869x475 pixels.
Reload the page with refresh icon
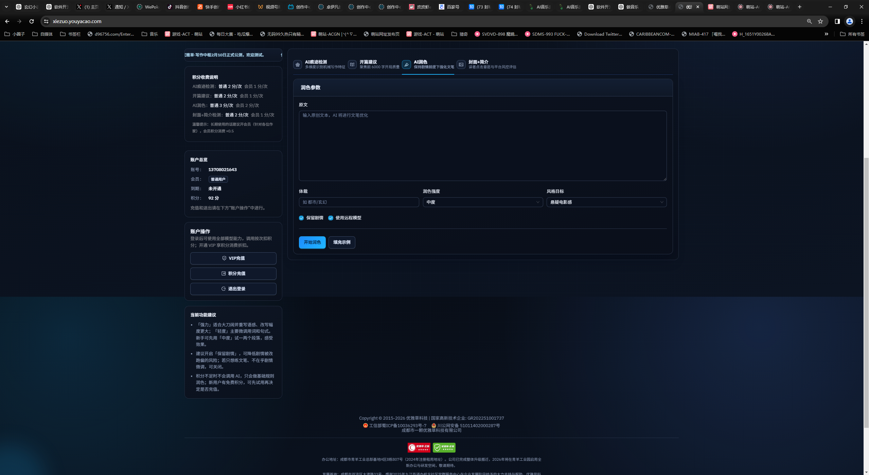[x=32, y=21]
